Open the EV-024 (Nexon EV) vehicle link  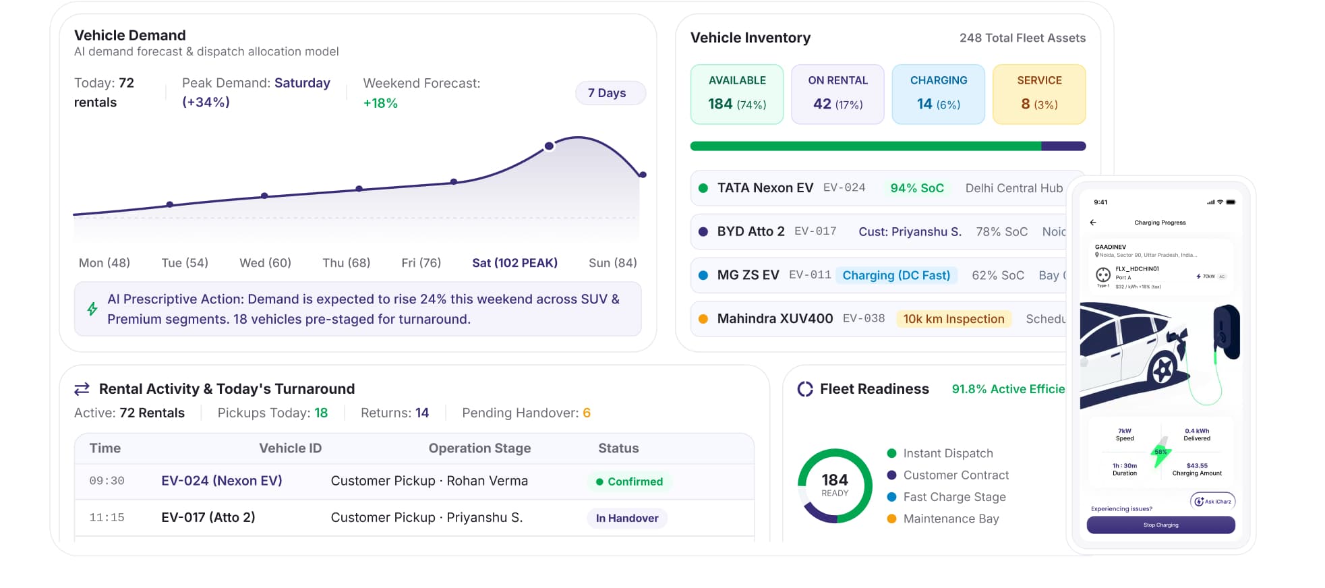[x=222, y=481]
